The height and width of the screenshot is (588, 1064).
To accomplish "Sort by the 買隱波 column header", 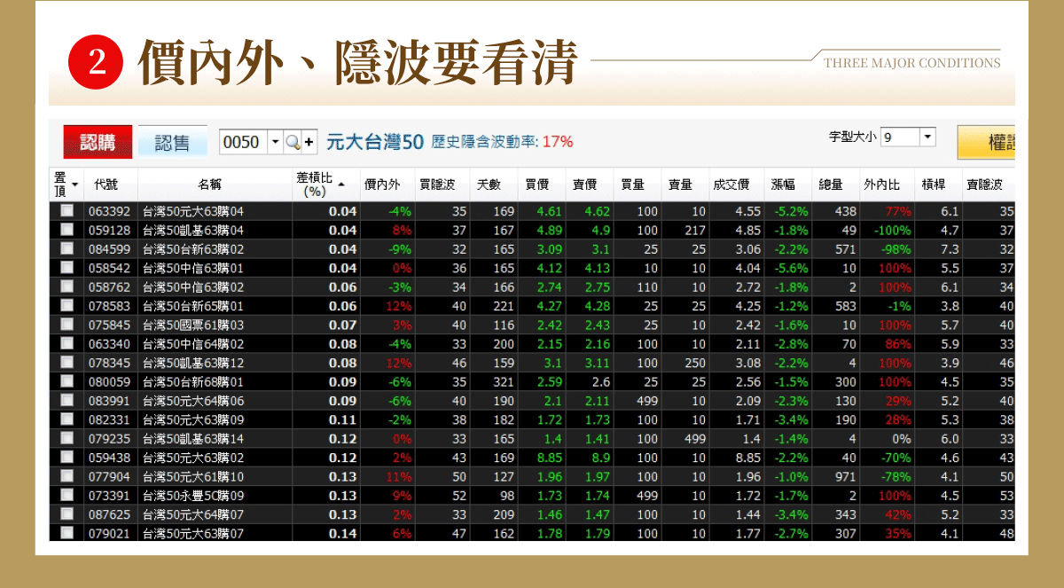I will click(437, 184).
